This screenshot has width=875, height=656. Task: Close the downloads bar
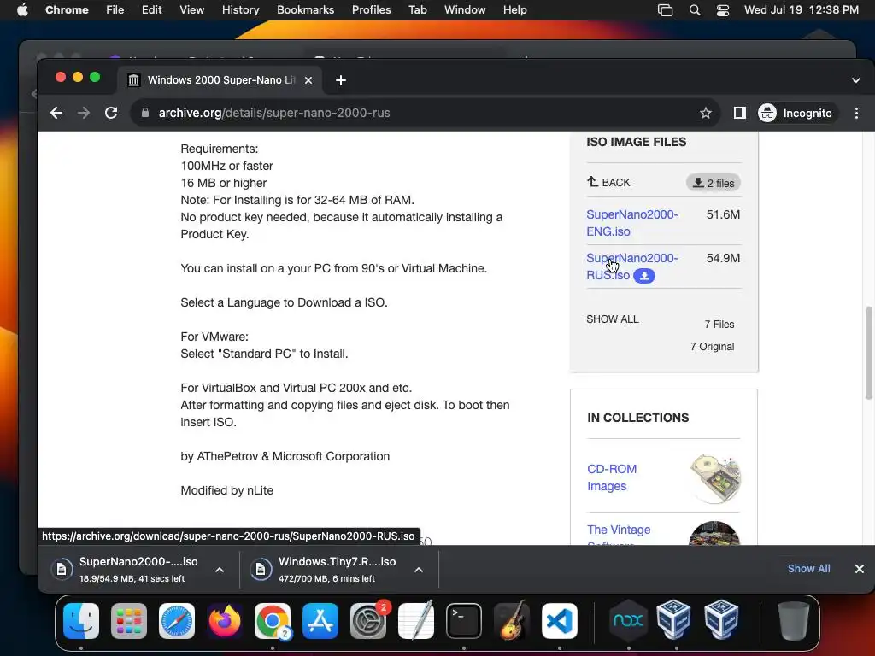tap(860, 568)
